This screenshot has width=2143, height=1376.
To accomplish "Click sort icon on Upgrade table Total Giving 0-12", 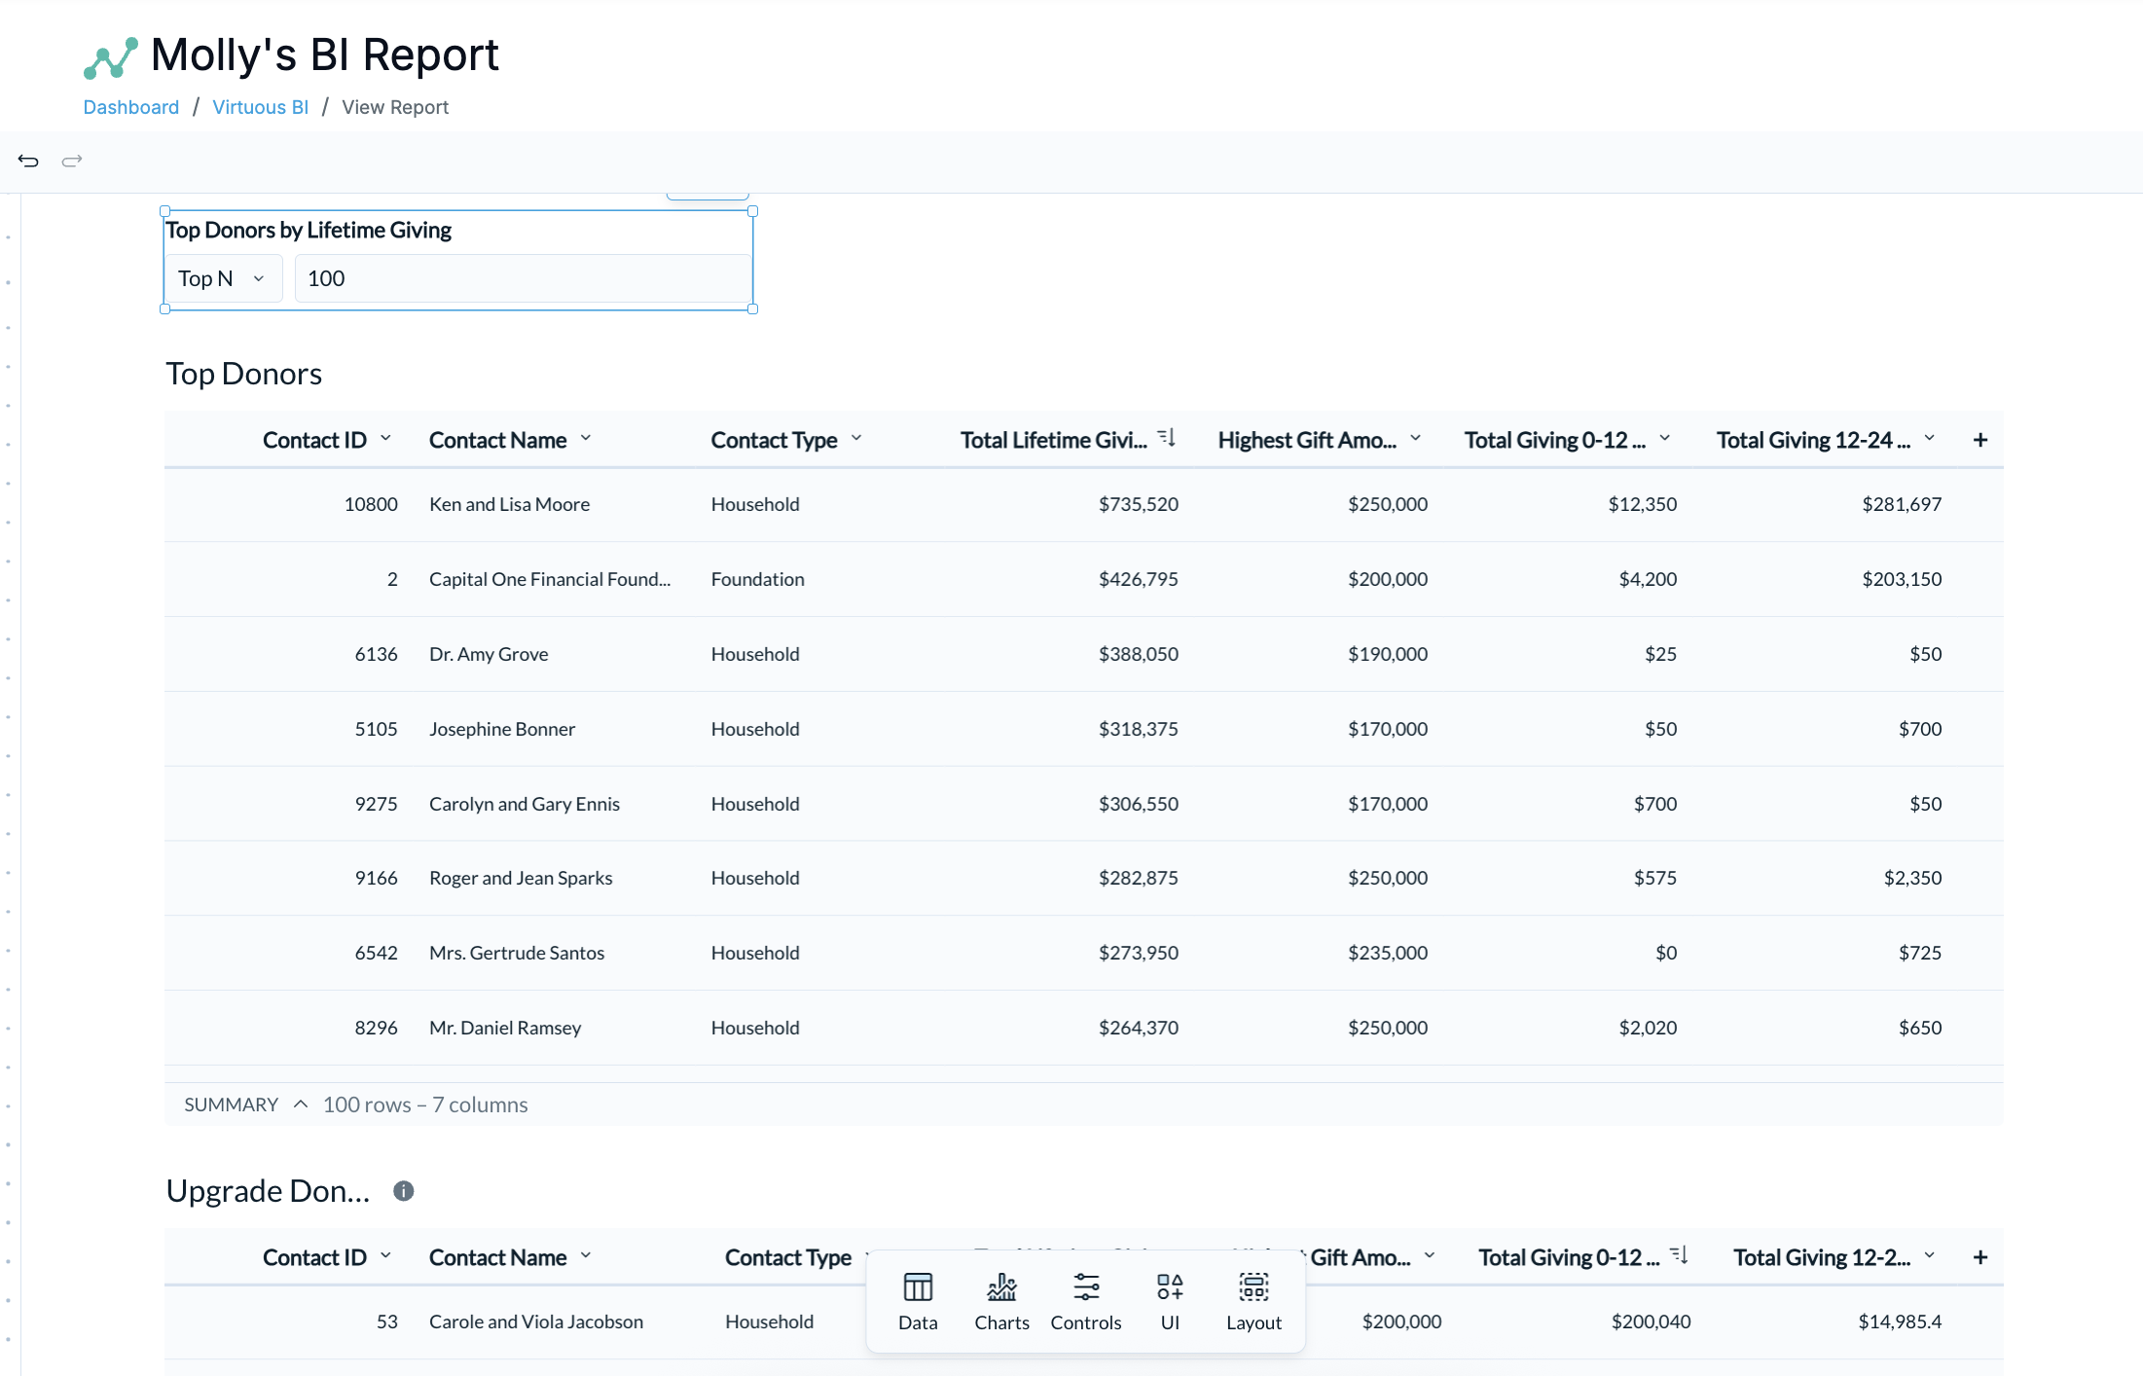I will [1679, 1255].
